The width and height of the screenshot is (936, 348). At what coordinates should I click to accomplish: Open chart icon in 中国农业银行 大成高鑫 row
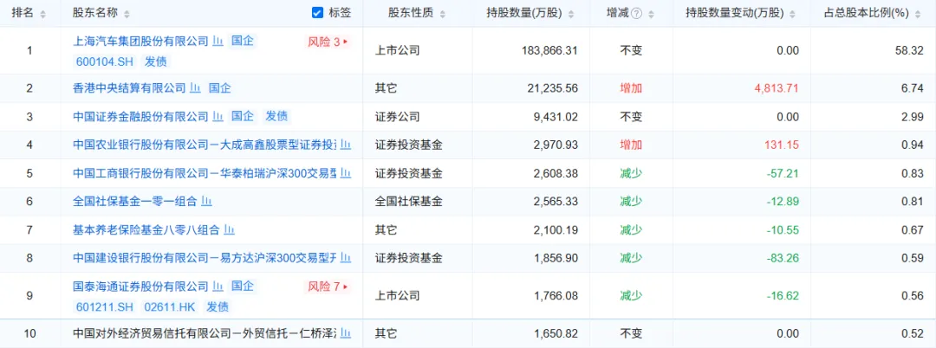coord(346,145)
